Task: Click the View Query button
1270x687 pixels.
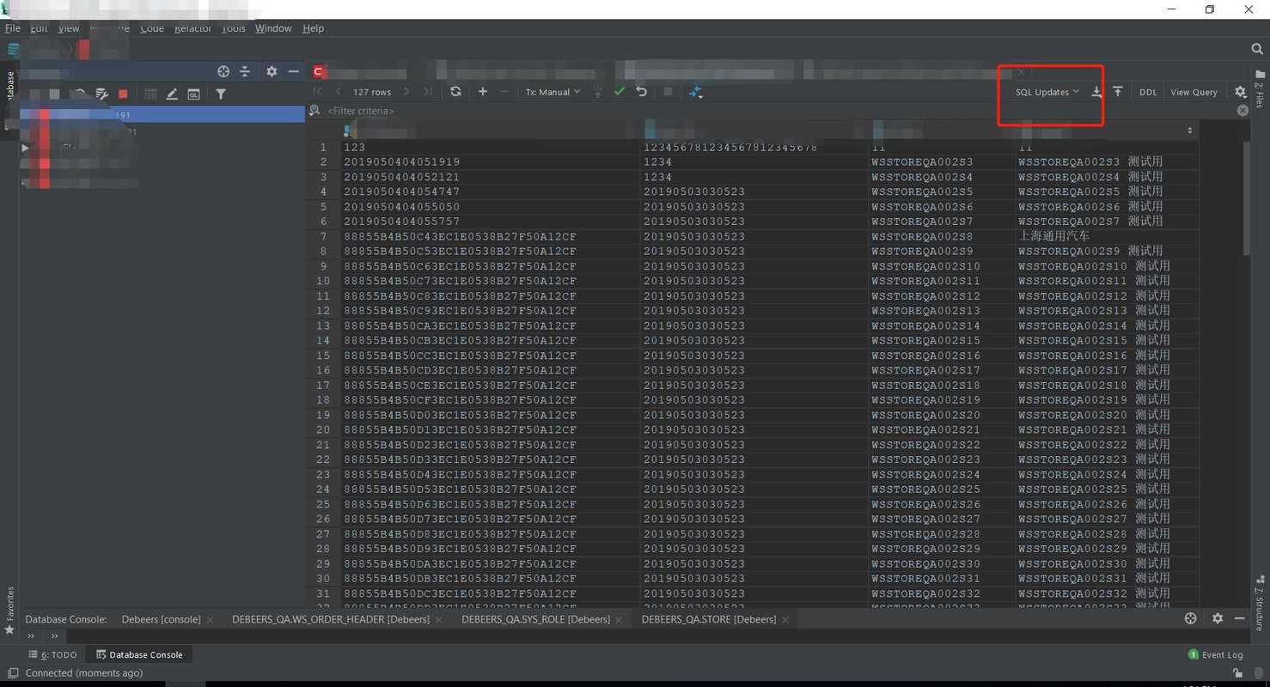Action: 1194,92
